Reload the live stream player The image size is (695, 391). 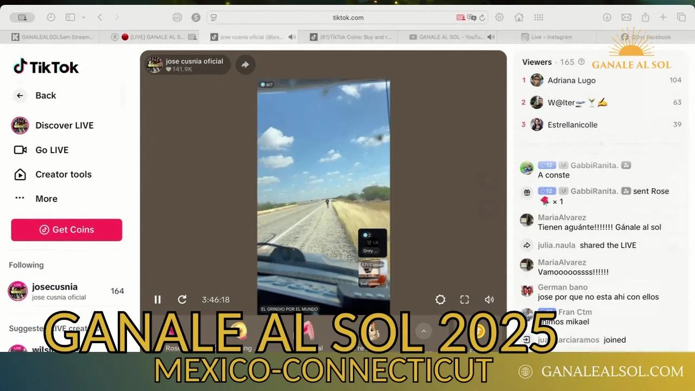[x=182, y=299]
